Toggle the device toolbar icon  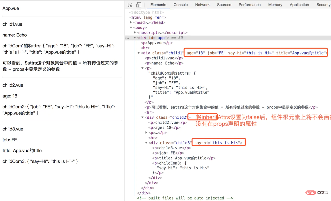(139, 5)
